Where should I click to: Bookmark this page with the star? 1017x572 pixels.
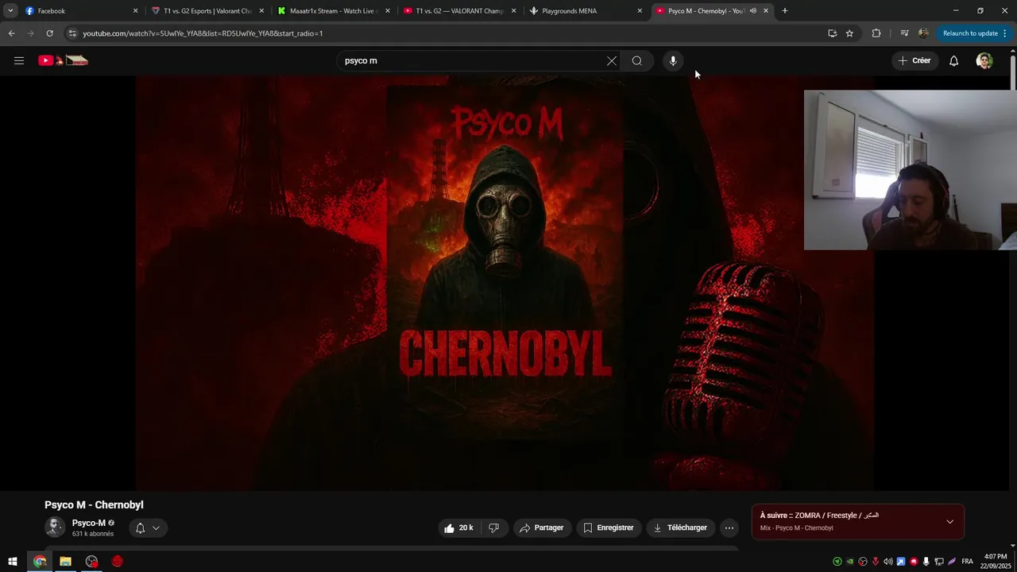click(849, 33)
